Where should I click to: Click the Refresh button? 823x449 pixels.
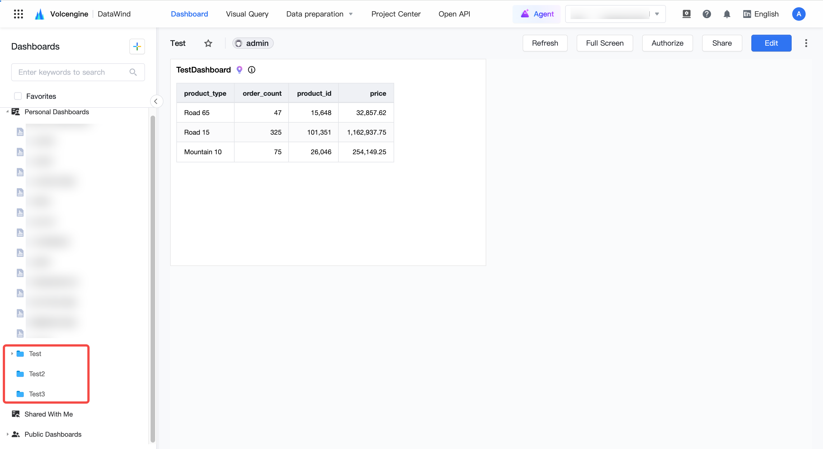(545, 43)
